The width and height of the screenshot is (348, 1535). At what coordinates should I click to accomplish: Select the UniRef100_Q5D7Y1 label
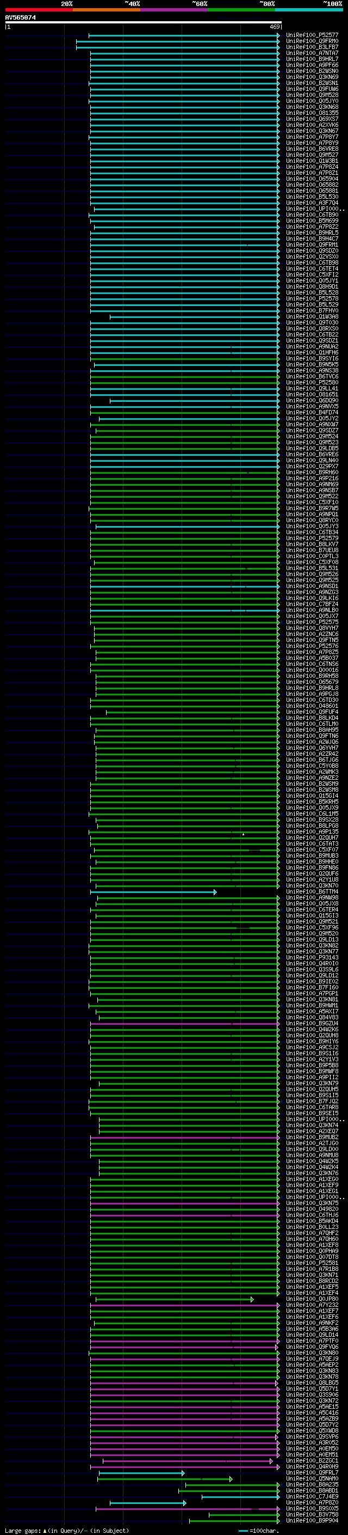[x=312, y=1389]
